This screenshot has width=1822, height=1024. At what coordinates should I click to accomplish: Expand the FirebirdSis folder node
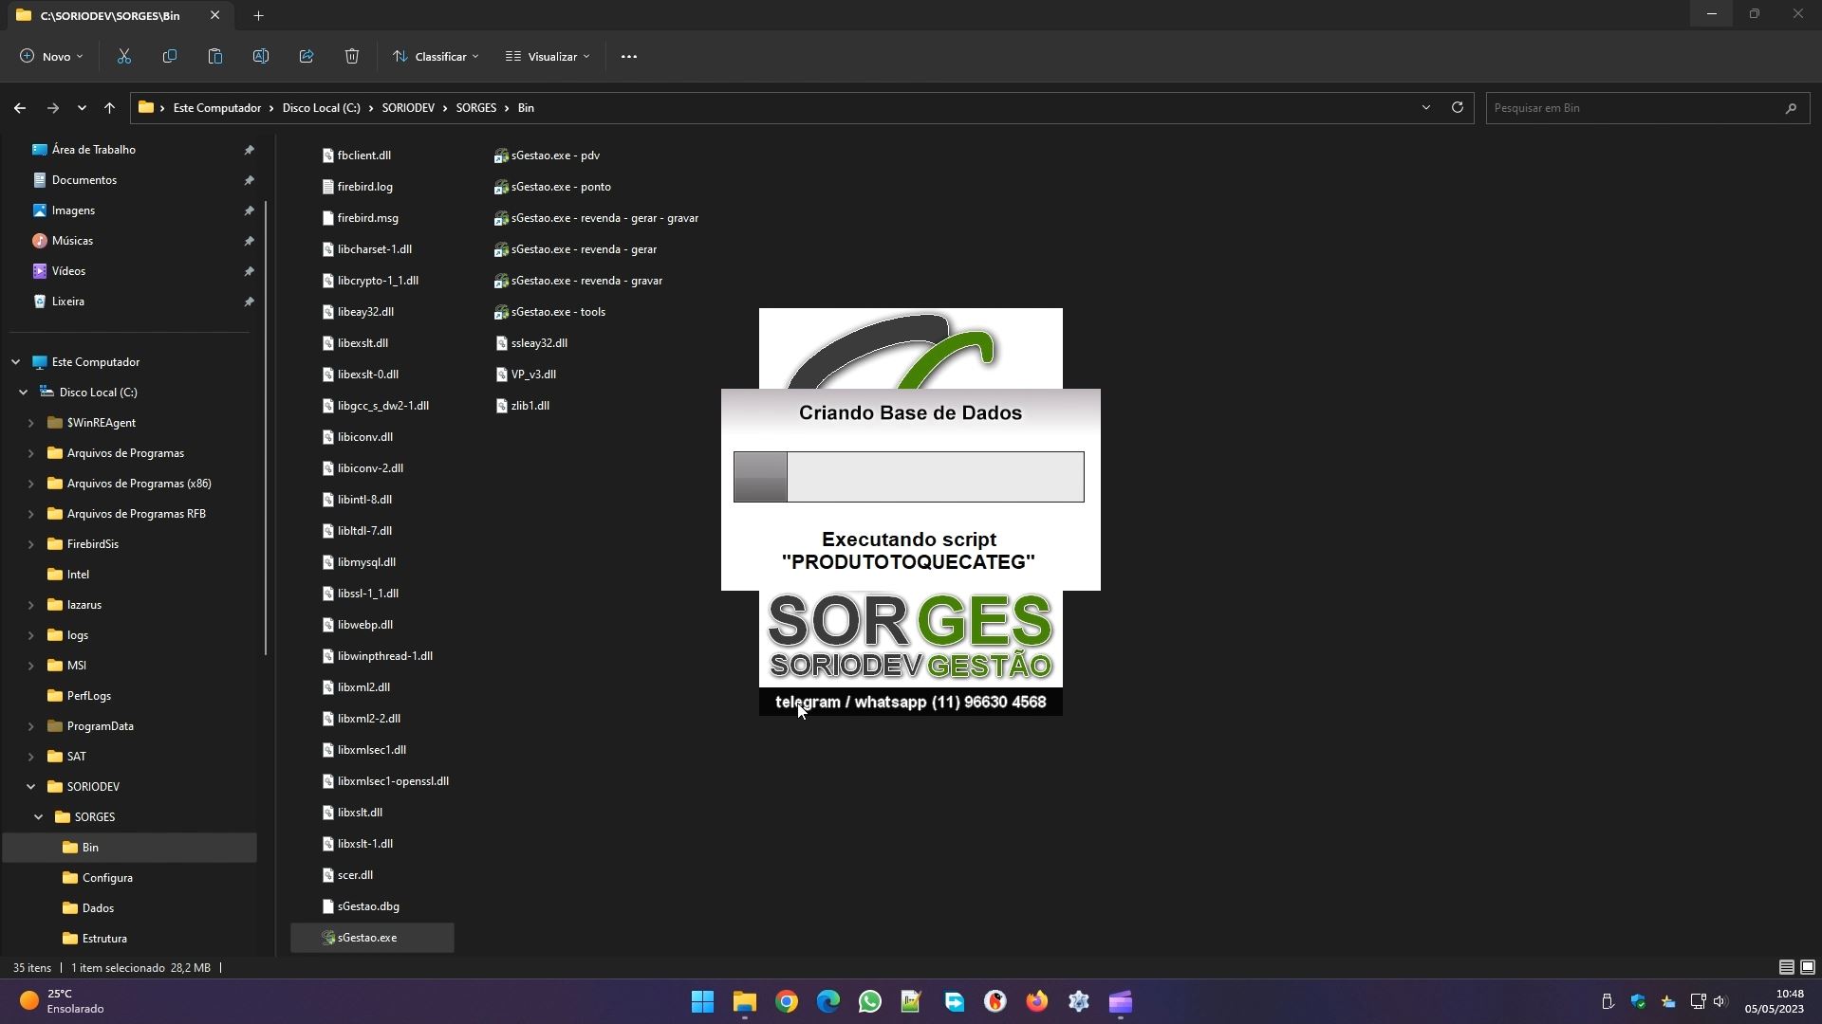30,544
